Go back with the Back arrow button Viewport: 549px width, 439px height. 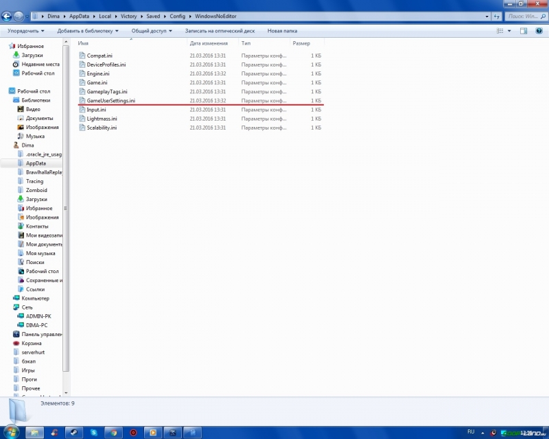pyautogui.click(x=6, y=16)
